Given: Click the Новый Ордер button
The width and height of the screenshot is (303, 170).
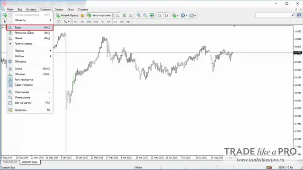Looking at the screenshot, I should pyautogui.click(x=67, y=16).
